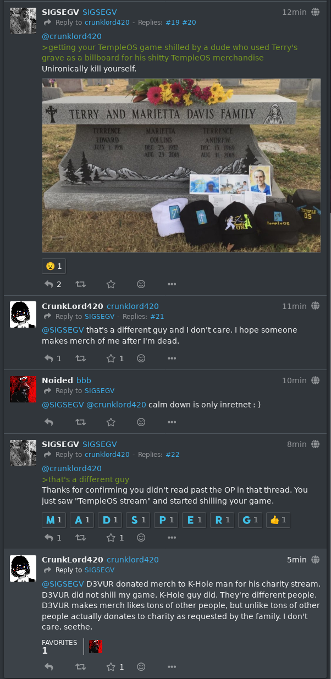Click the globe visibility icon on 11min post
Viewport: 331px width, 679px height.
click(316, 306)
